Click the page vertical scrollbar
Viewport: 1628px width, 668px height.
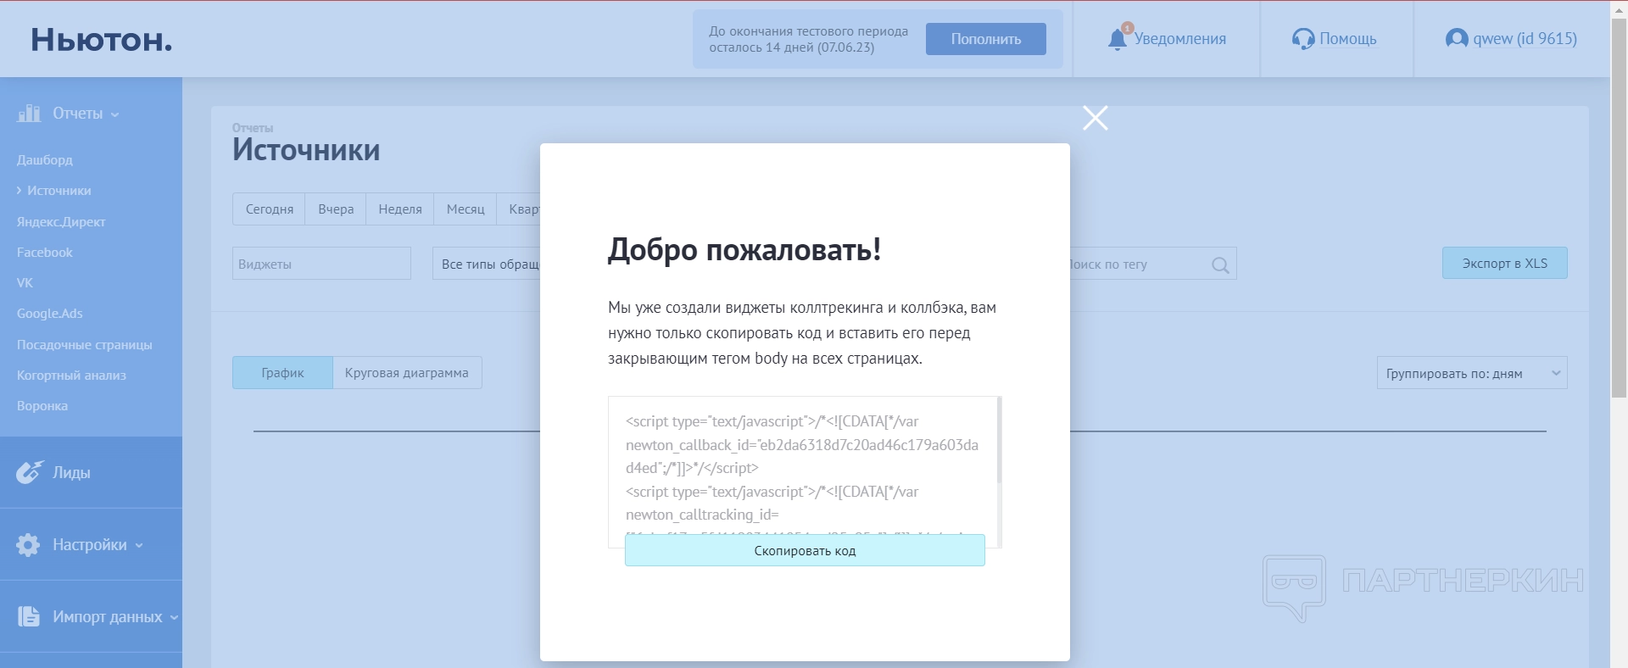click(x=1619, y=207)
